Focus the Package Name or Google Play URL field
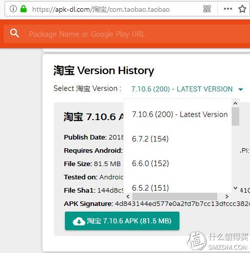This screenshot has height=253, width=250. tap(127, 34)
